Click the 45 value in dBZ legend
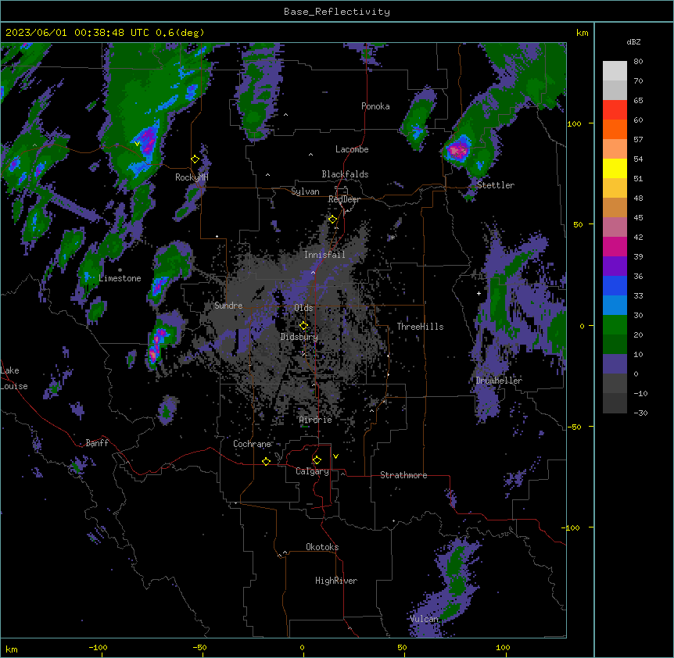Viewport: 674px width, 658px height. [x=638, y=218]
